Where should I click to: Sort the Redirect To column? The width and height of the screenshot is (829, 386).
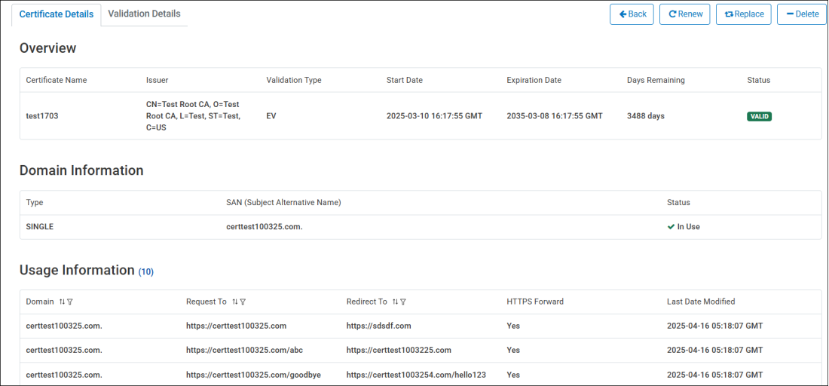[395, 302]
